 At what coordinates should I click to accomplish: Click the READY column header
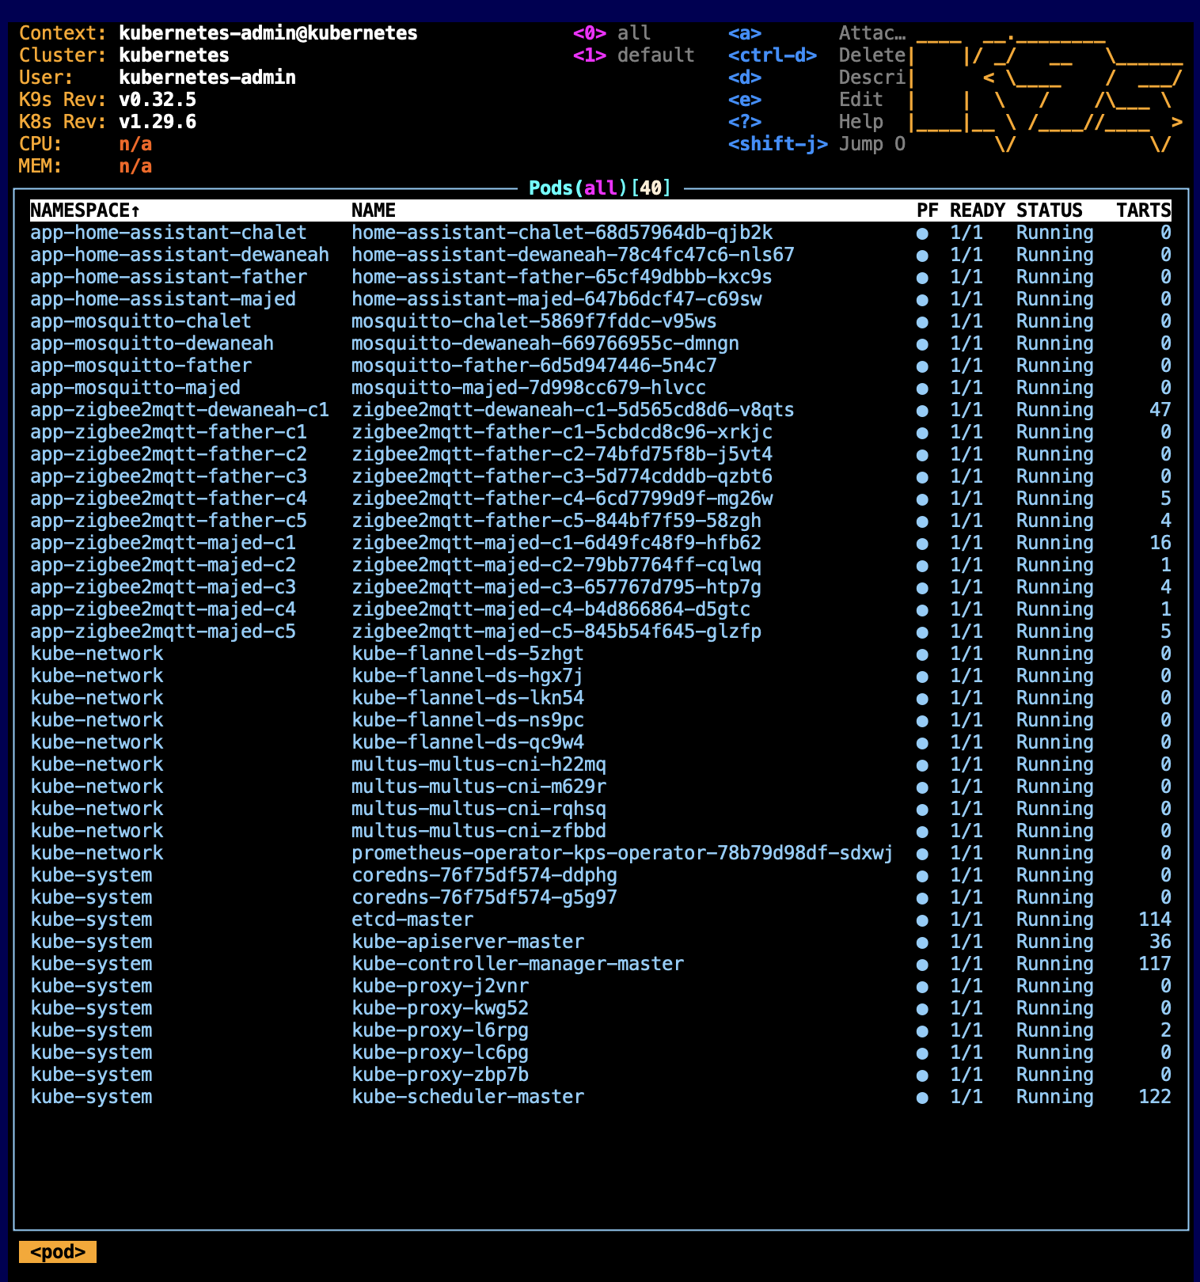tap(977, 211)
